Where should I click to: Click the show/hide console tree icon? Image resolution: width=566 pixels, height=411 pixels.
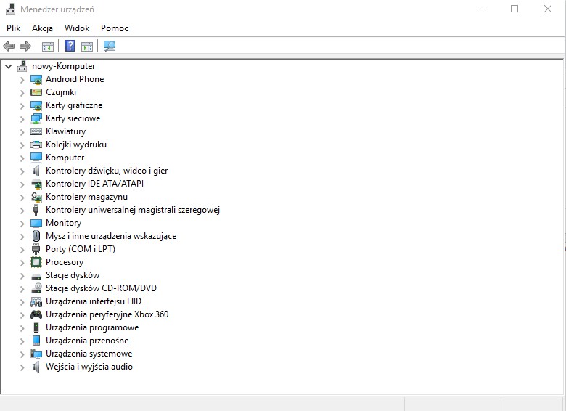(48, 46)
